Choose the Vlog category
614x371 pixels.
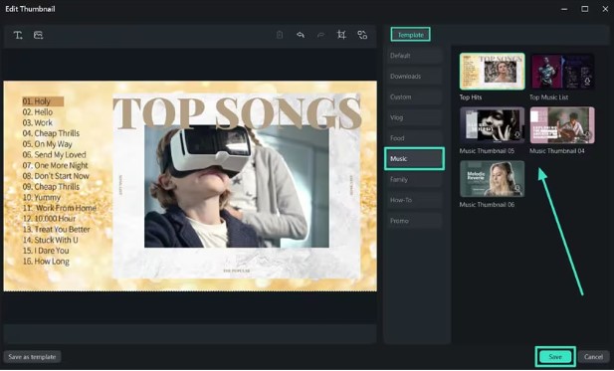414,117
